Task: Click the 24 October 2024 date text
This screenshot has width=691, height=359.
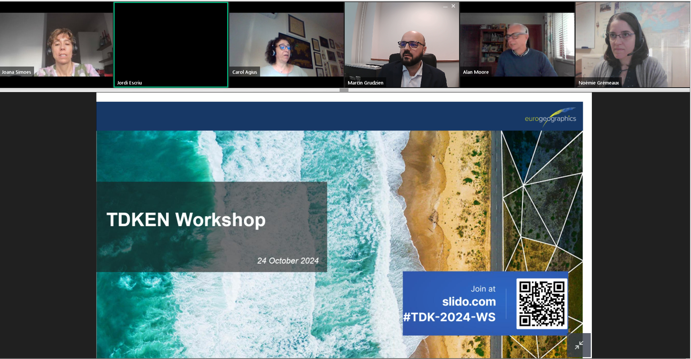Action: pos(288,261)
